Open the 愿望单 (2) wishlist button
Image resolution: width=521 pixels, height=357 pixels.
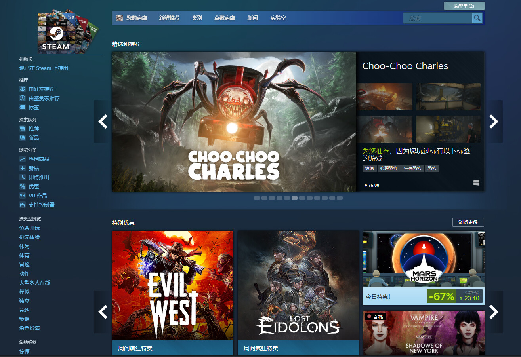coord(464,6)
